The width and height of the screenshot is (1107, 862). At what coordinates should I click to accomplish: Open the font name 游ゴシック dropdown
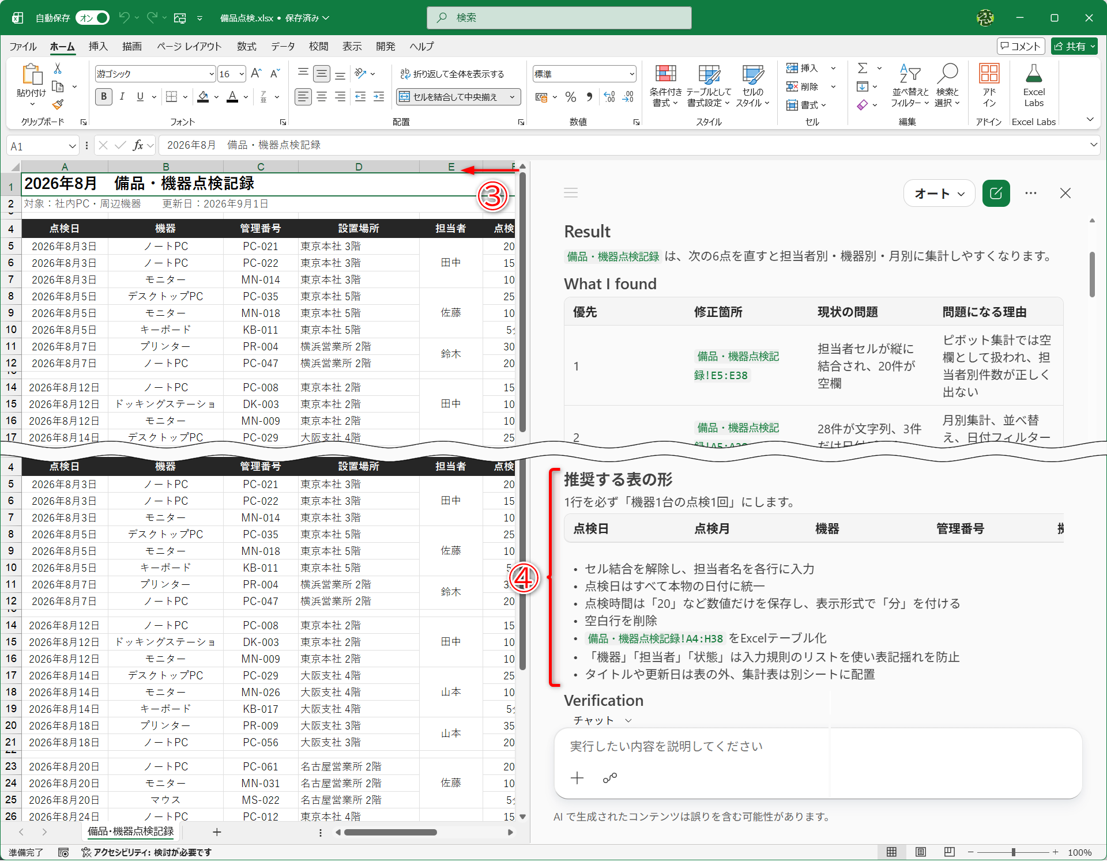pyautogui.click(x=212, y=74)
